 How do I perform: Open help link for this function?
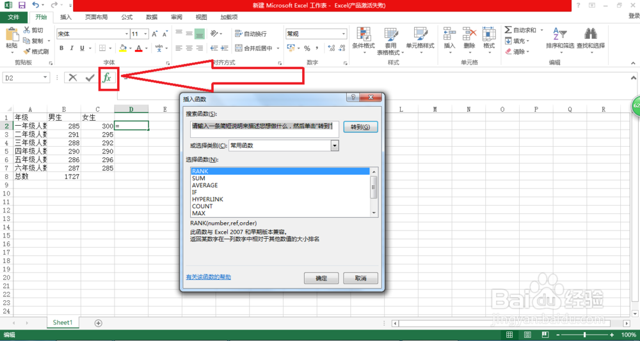coord(209,277)
